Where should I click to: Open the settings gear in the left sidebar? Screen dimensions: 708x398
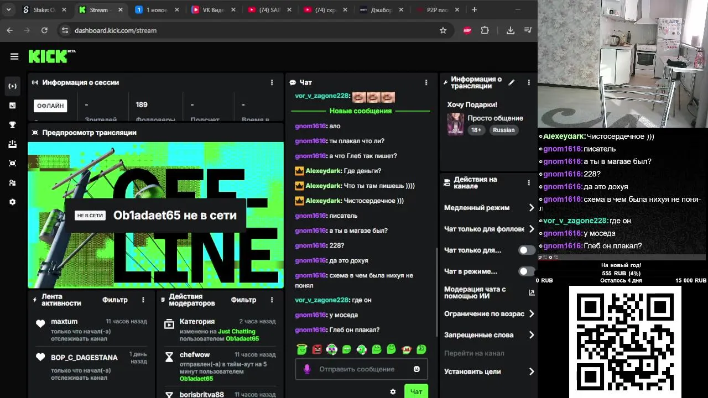(x=13, y=202)
